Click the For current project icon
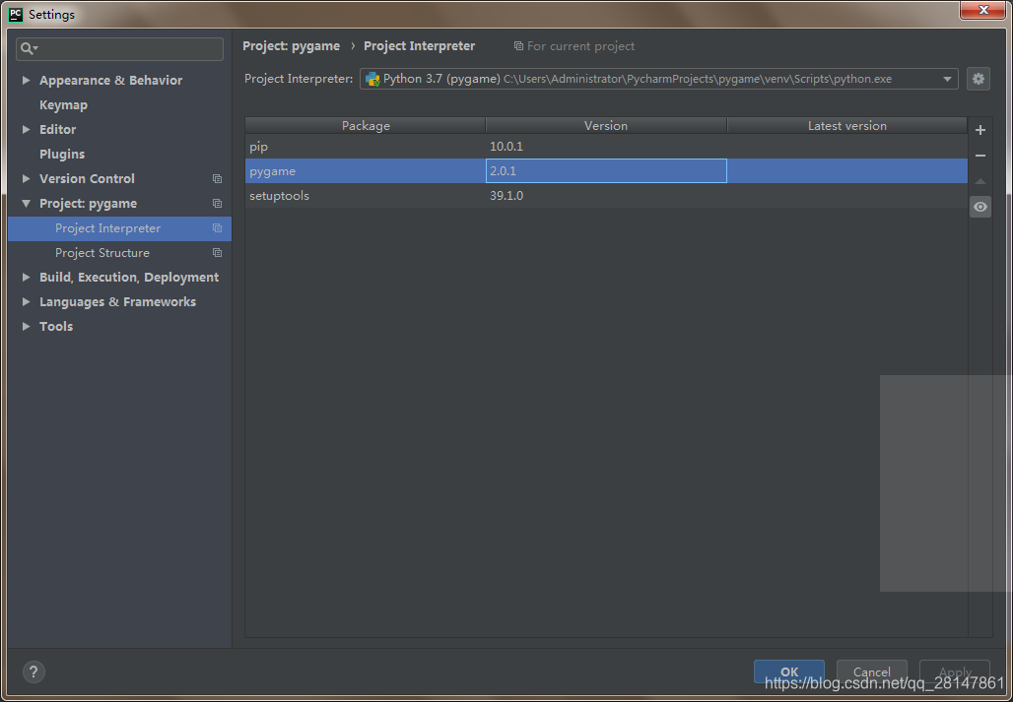 click(x=518, y=46)
